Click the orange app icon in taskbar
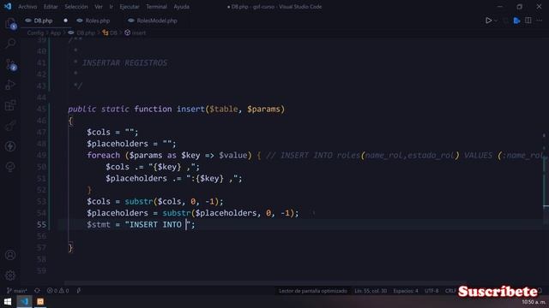Viewport: 549px width, 308px height. tap(40, 301)
